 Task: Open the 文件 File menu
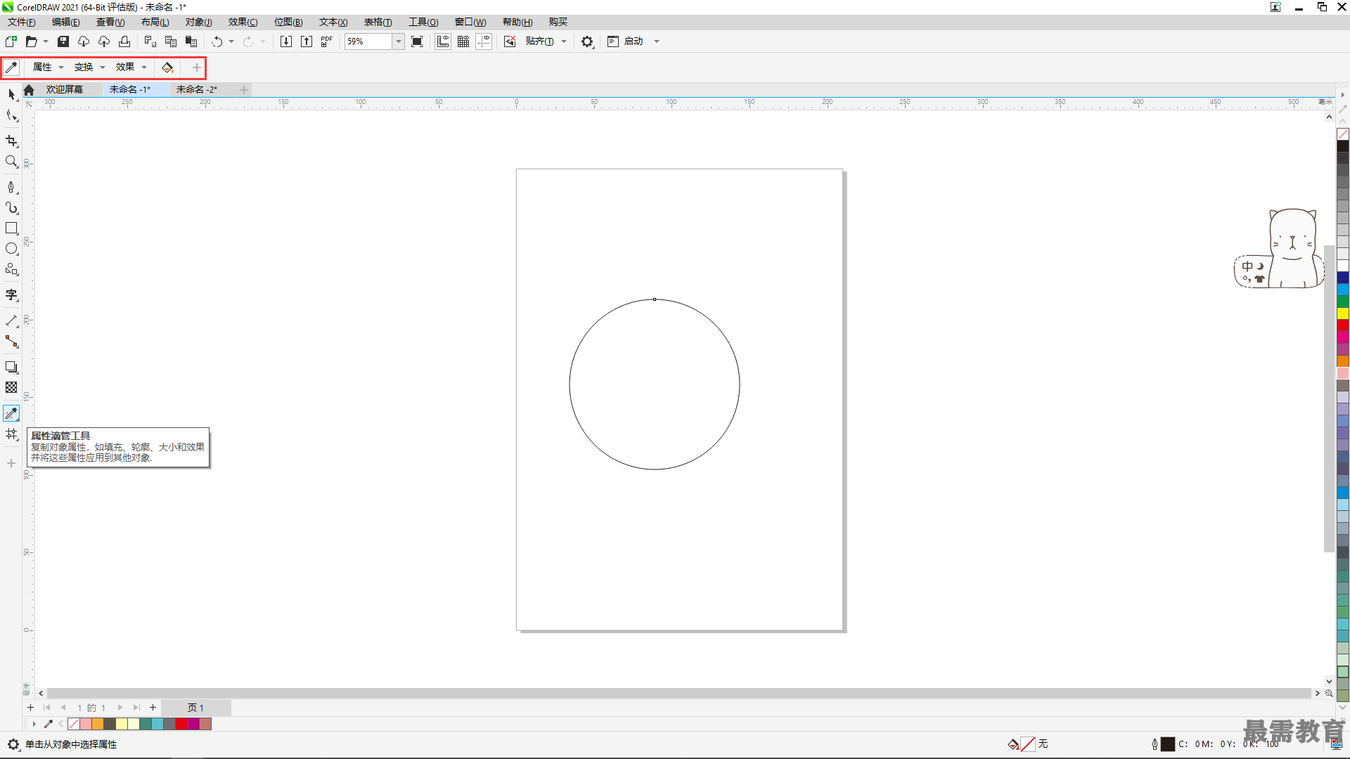(x=22, y=22)
